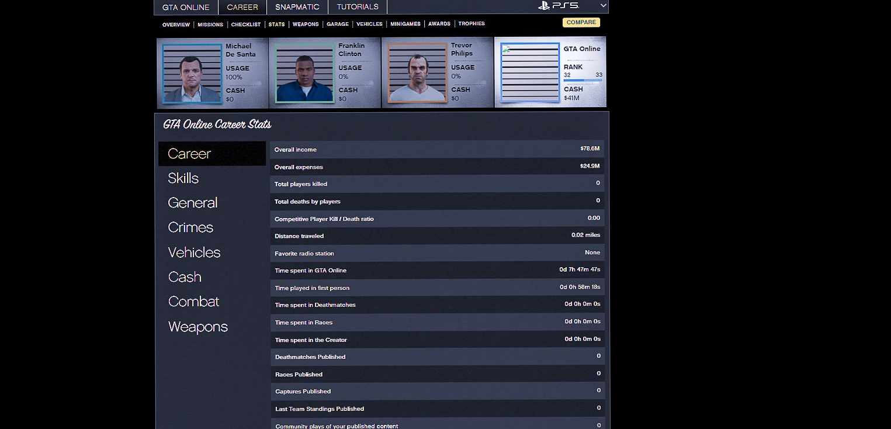Select Michael De Santa's mugshot portrait
Screen dimensions: 891x429
pos(192,74)
